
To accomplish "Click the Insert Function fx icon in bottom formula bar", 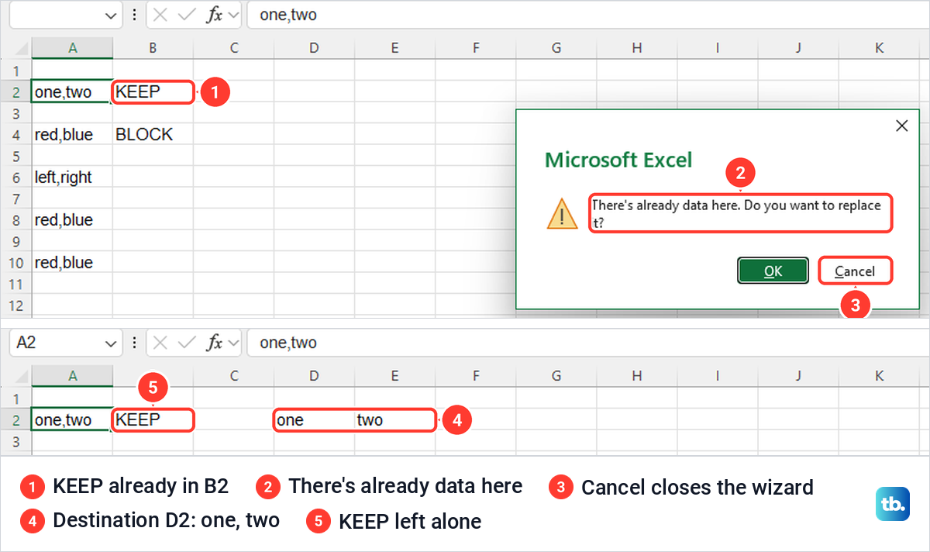I will tap(214, 342).
